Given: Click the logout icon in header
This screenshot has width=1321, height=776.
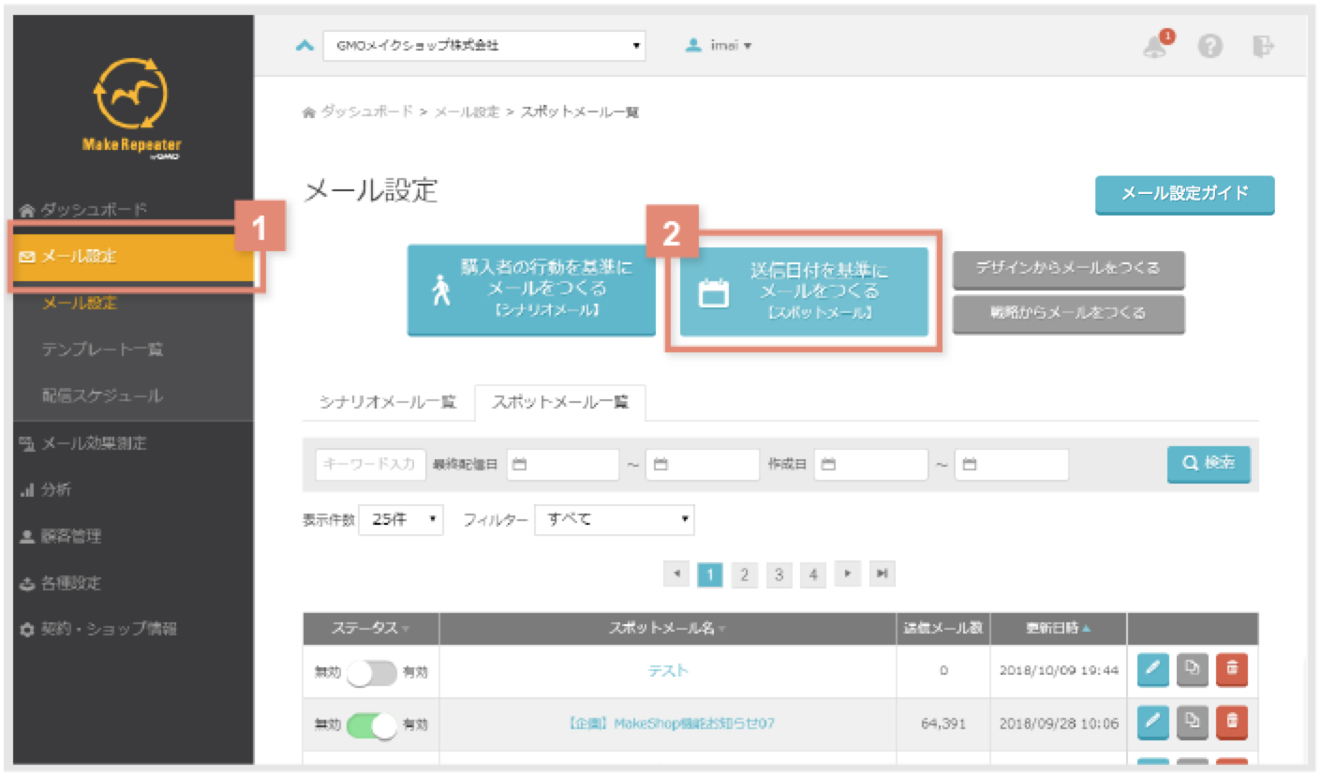Looking at the screenshot, I should (1262, 46).
